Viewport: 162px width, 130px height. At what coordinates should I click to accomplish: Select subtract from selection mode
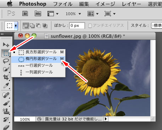(38, 25)
